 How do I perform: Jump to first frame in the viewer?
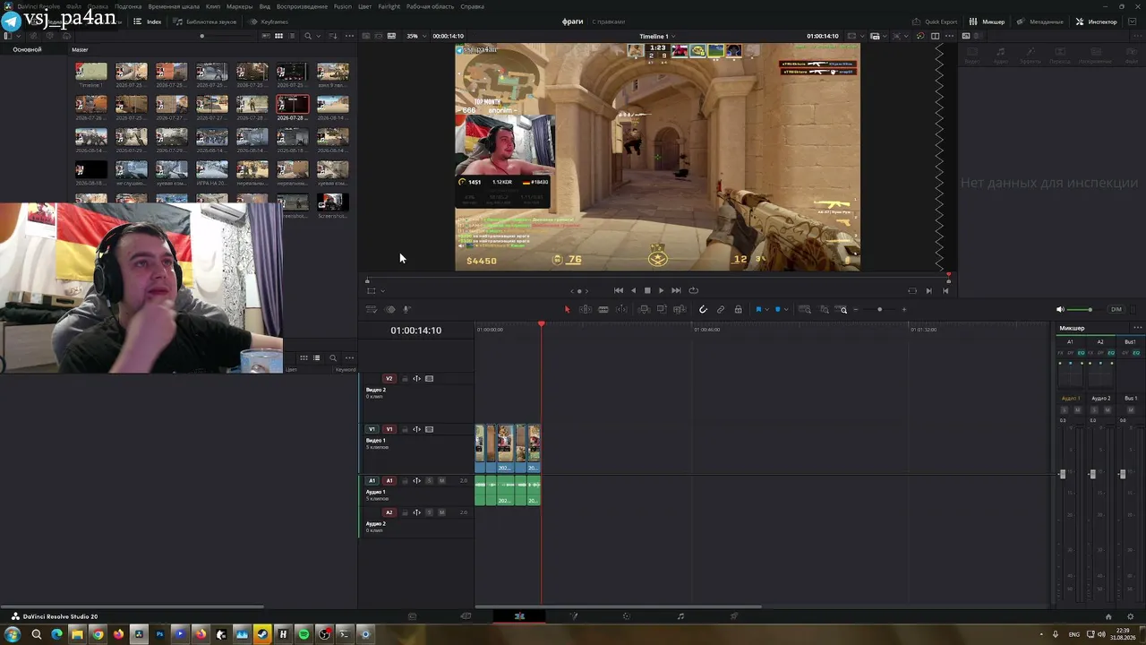[x=619, y=290]
